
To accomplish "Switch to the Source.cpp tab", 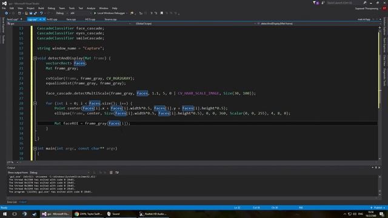I will tap(110, 19).
